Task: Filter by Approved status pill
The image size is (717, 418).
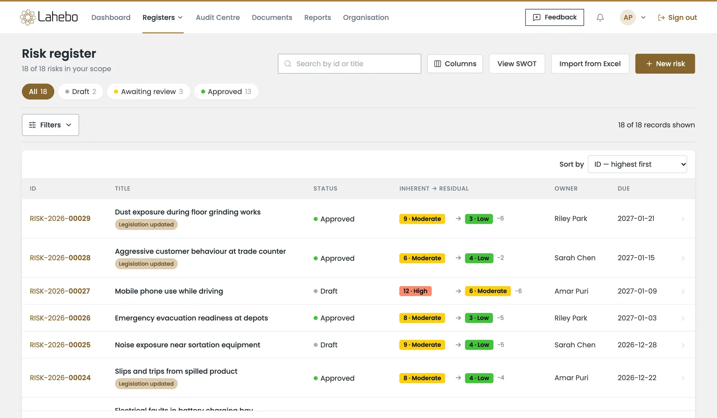Action: point(226,92)
